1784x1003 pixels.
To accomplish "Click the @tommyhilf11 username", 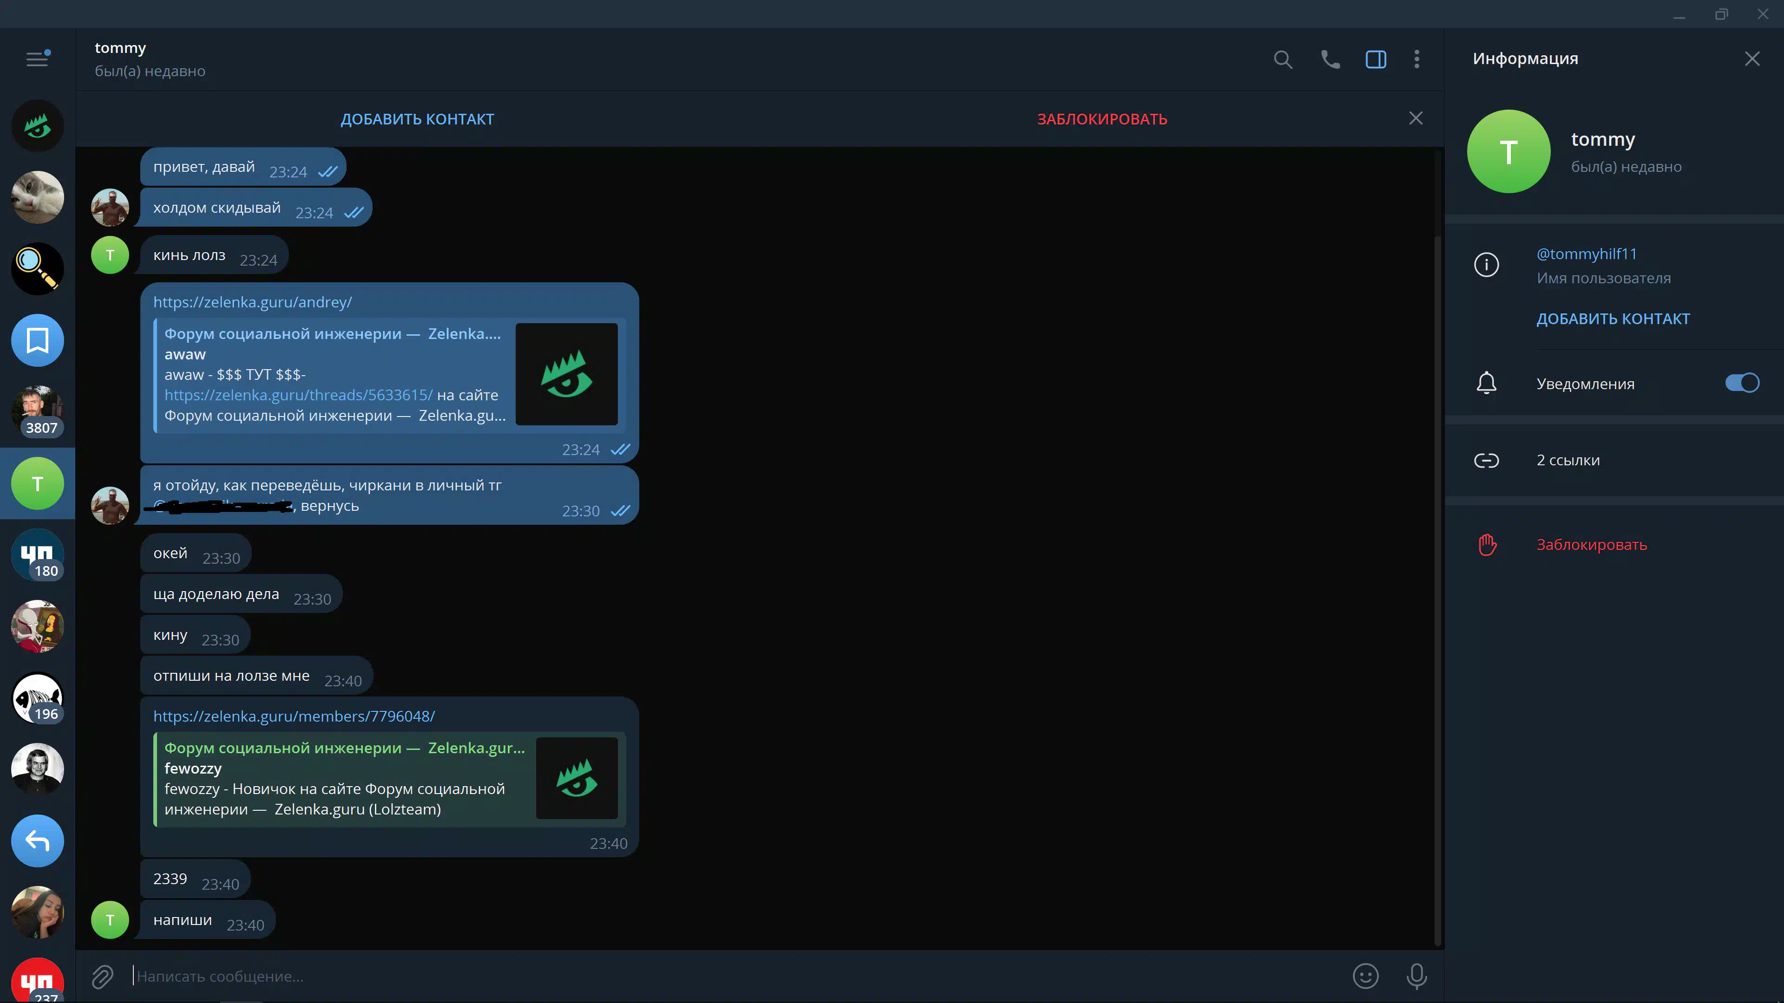I will [1587, 254].
